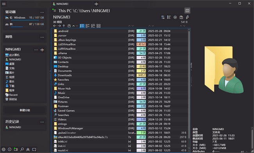Sort by date descending using the down chevron

tap(153, 26)
